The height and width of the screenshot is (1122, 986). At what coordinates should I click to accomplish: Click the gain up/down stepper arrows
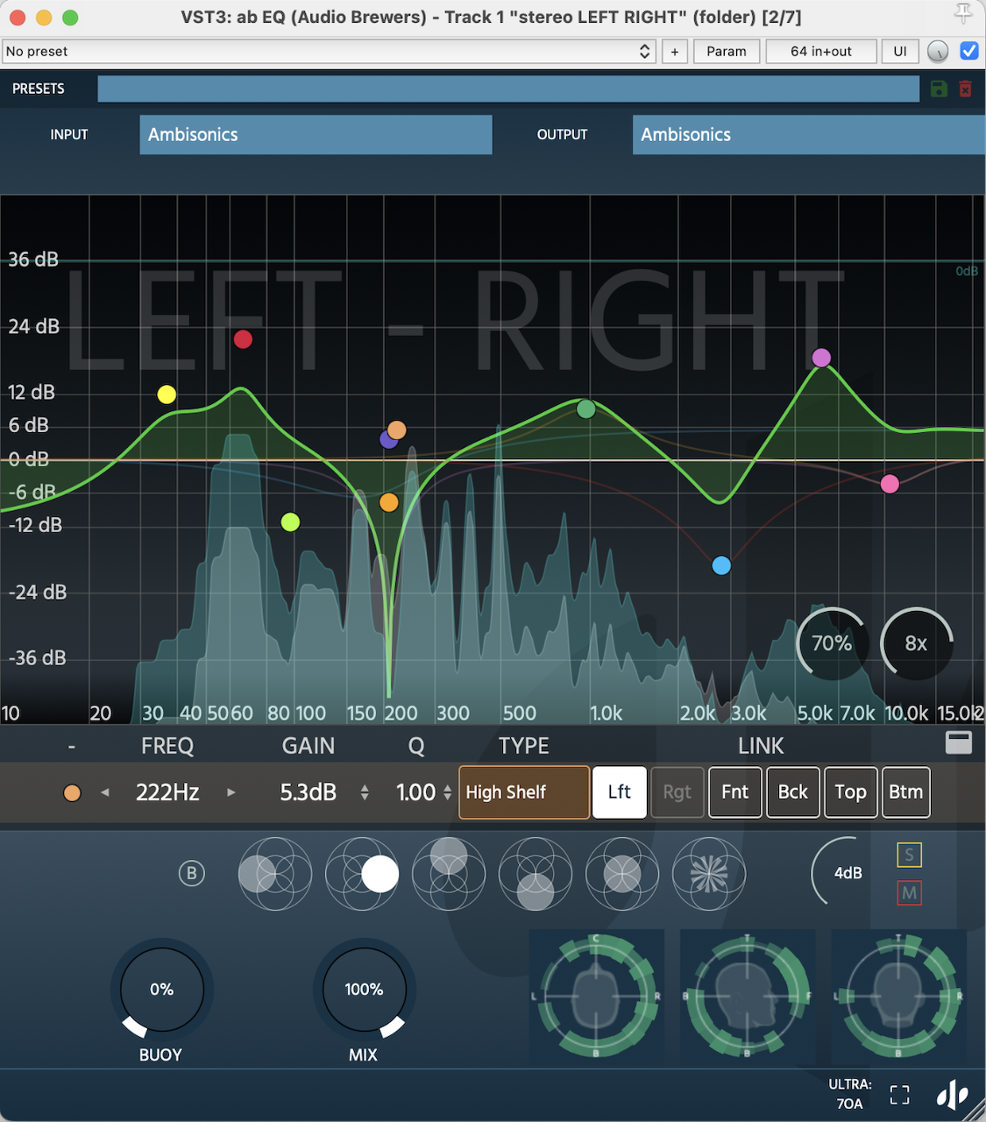click(x=365, y=793)
